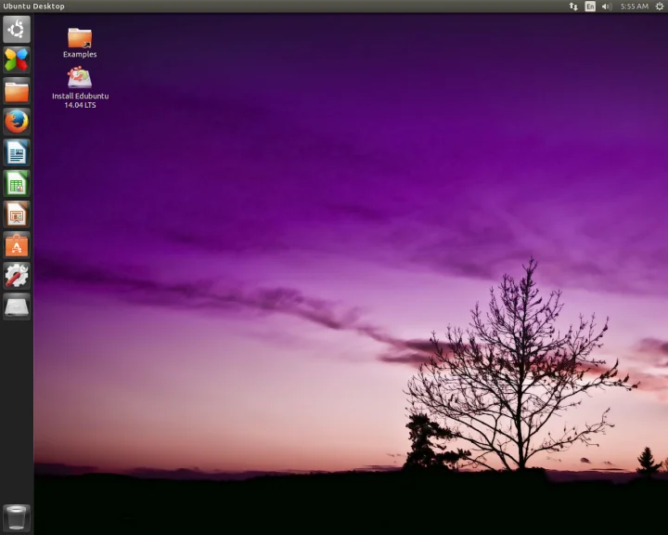The height and width of the screenshot is (535, 668).
Task: Select the Examples folder on desktop
Action: tap(80, 39)
